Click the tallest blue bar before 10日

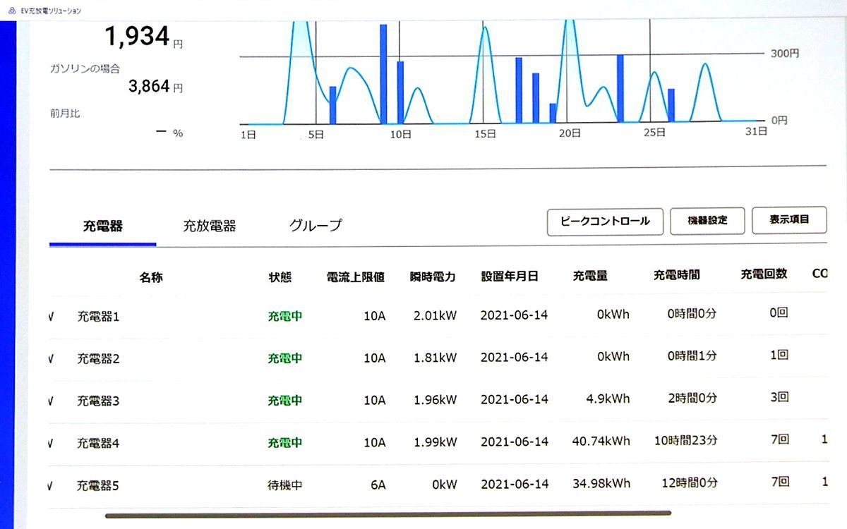tap(383, 74)
